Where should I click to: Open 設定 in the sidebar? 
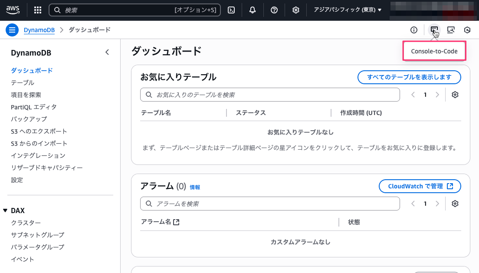tap(17, 180)
